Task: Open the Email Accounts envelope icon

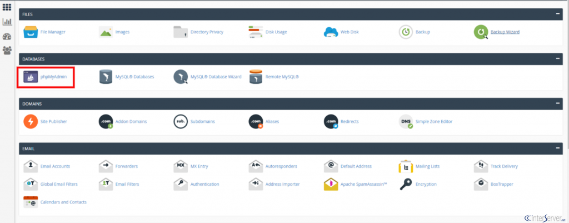Action: point(31,166)
